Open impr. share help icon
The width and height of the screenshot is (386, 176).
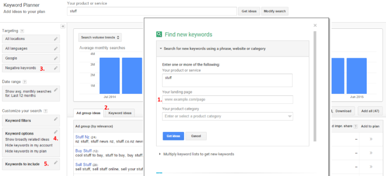tap(355, 126)
